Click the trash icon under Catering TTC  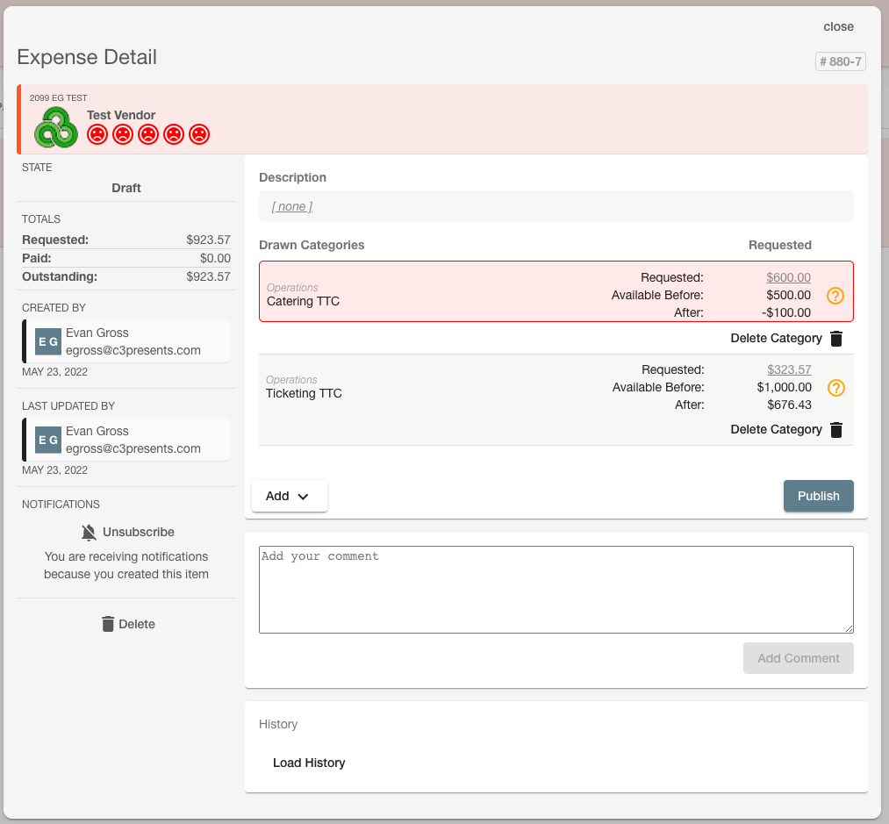click(836, 339)
